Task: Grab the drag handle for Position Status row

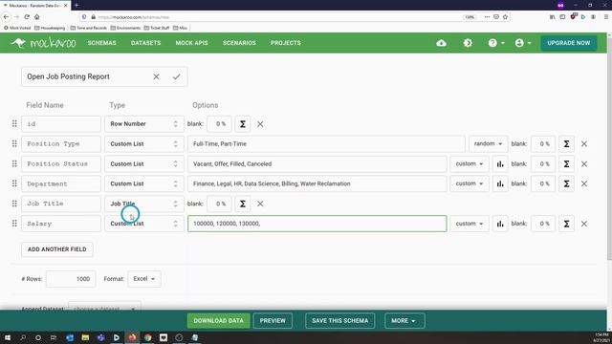Action: coord(14,163)
